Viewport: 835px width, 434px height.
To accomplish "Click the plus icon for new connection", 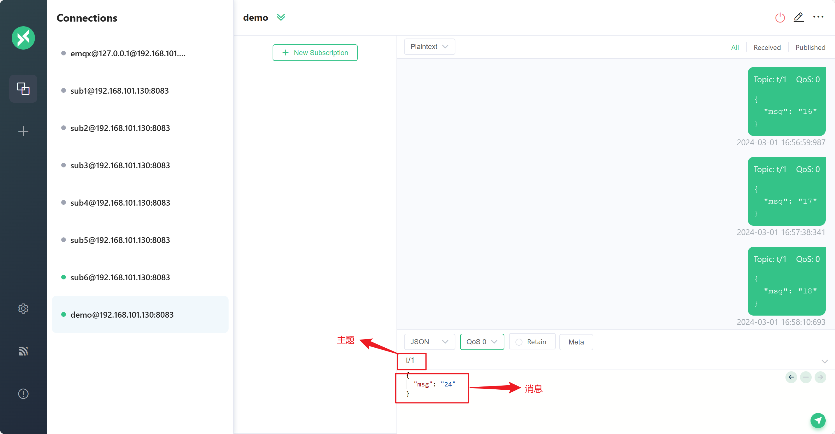I will tap(23, 131).
